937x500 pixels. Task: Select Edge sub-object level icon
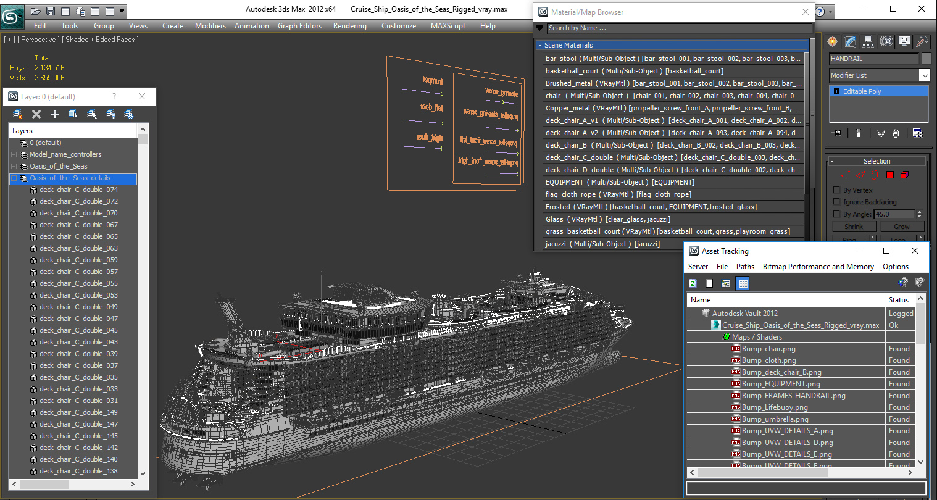(860, 175)
